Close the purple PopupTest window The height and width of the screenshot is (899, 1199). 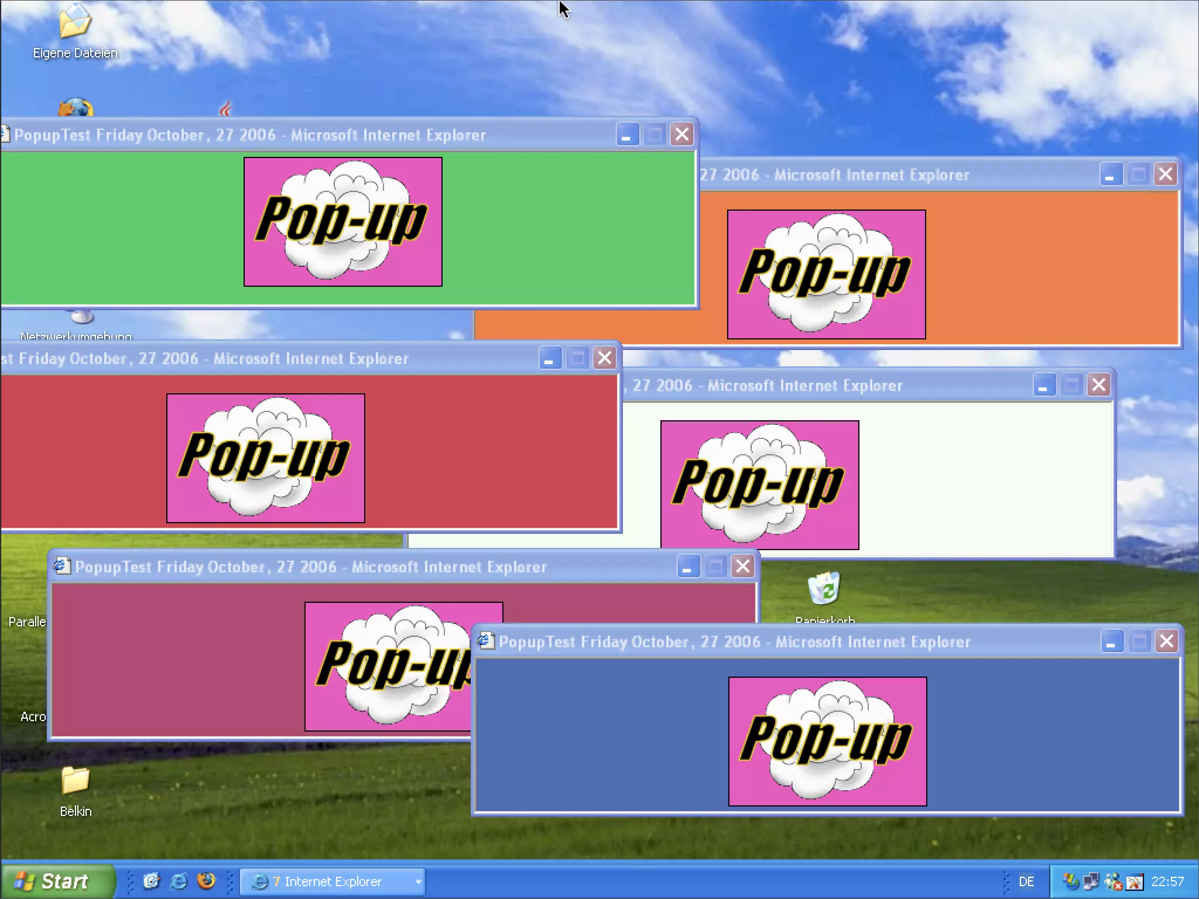(743, 567)
